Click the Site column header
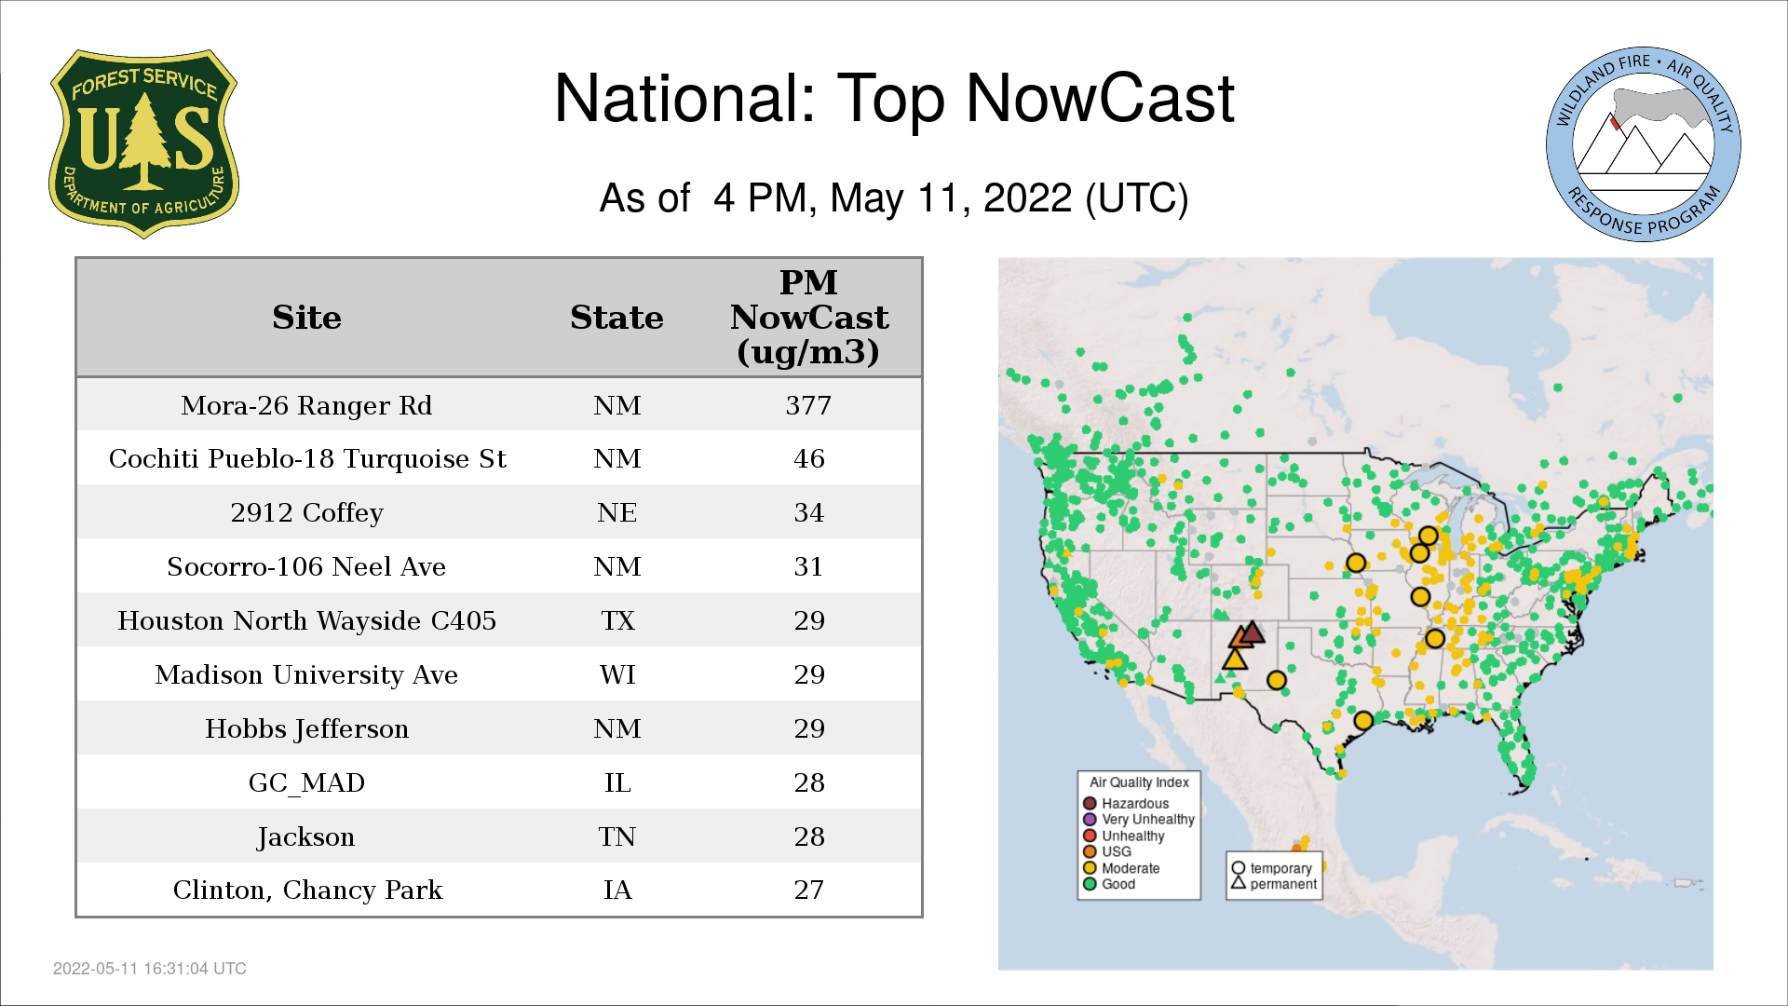 click(x=306, y=318)
